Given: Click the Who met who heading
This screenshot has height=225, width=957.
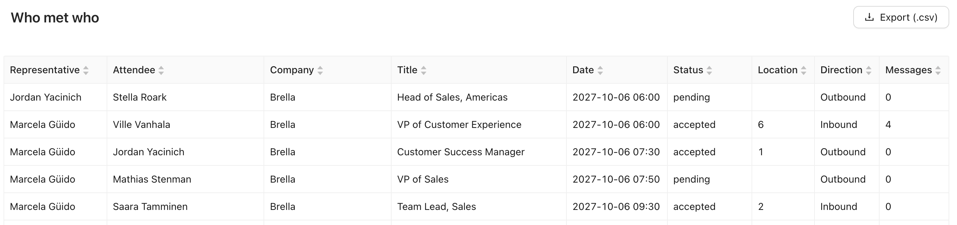Looking at the screenshot, I should click(55, 18).
